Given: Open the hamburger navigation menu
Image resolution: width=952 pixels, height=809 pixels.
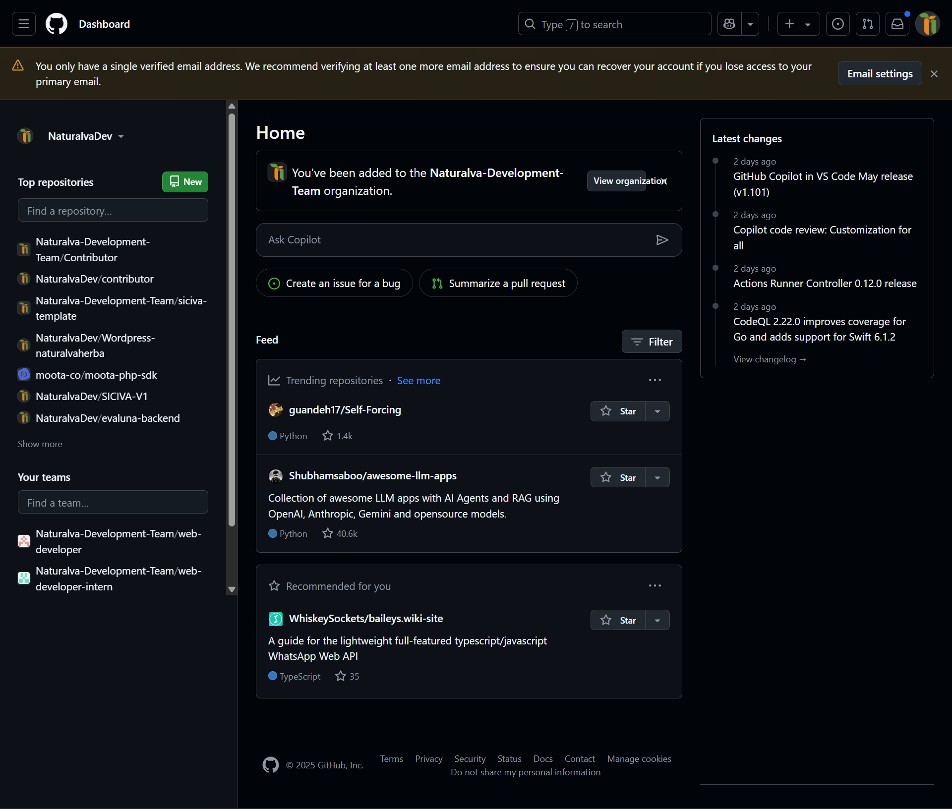Looking at the screenshot, I should pyautogui.click(x=24, y=24).
